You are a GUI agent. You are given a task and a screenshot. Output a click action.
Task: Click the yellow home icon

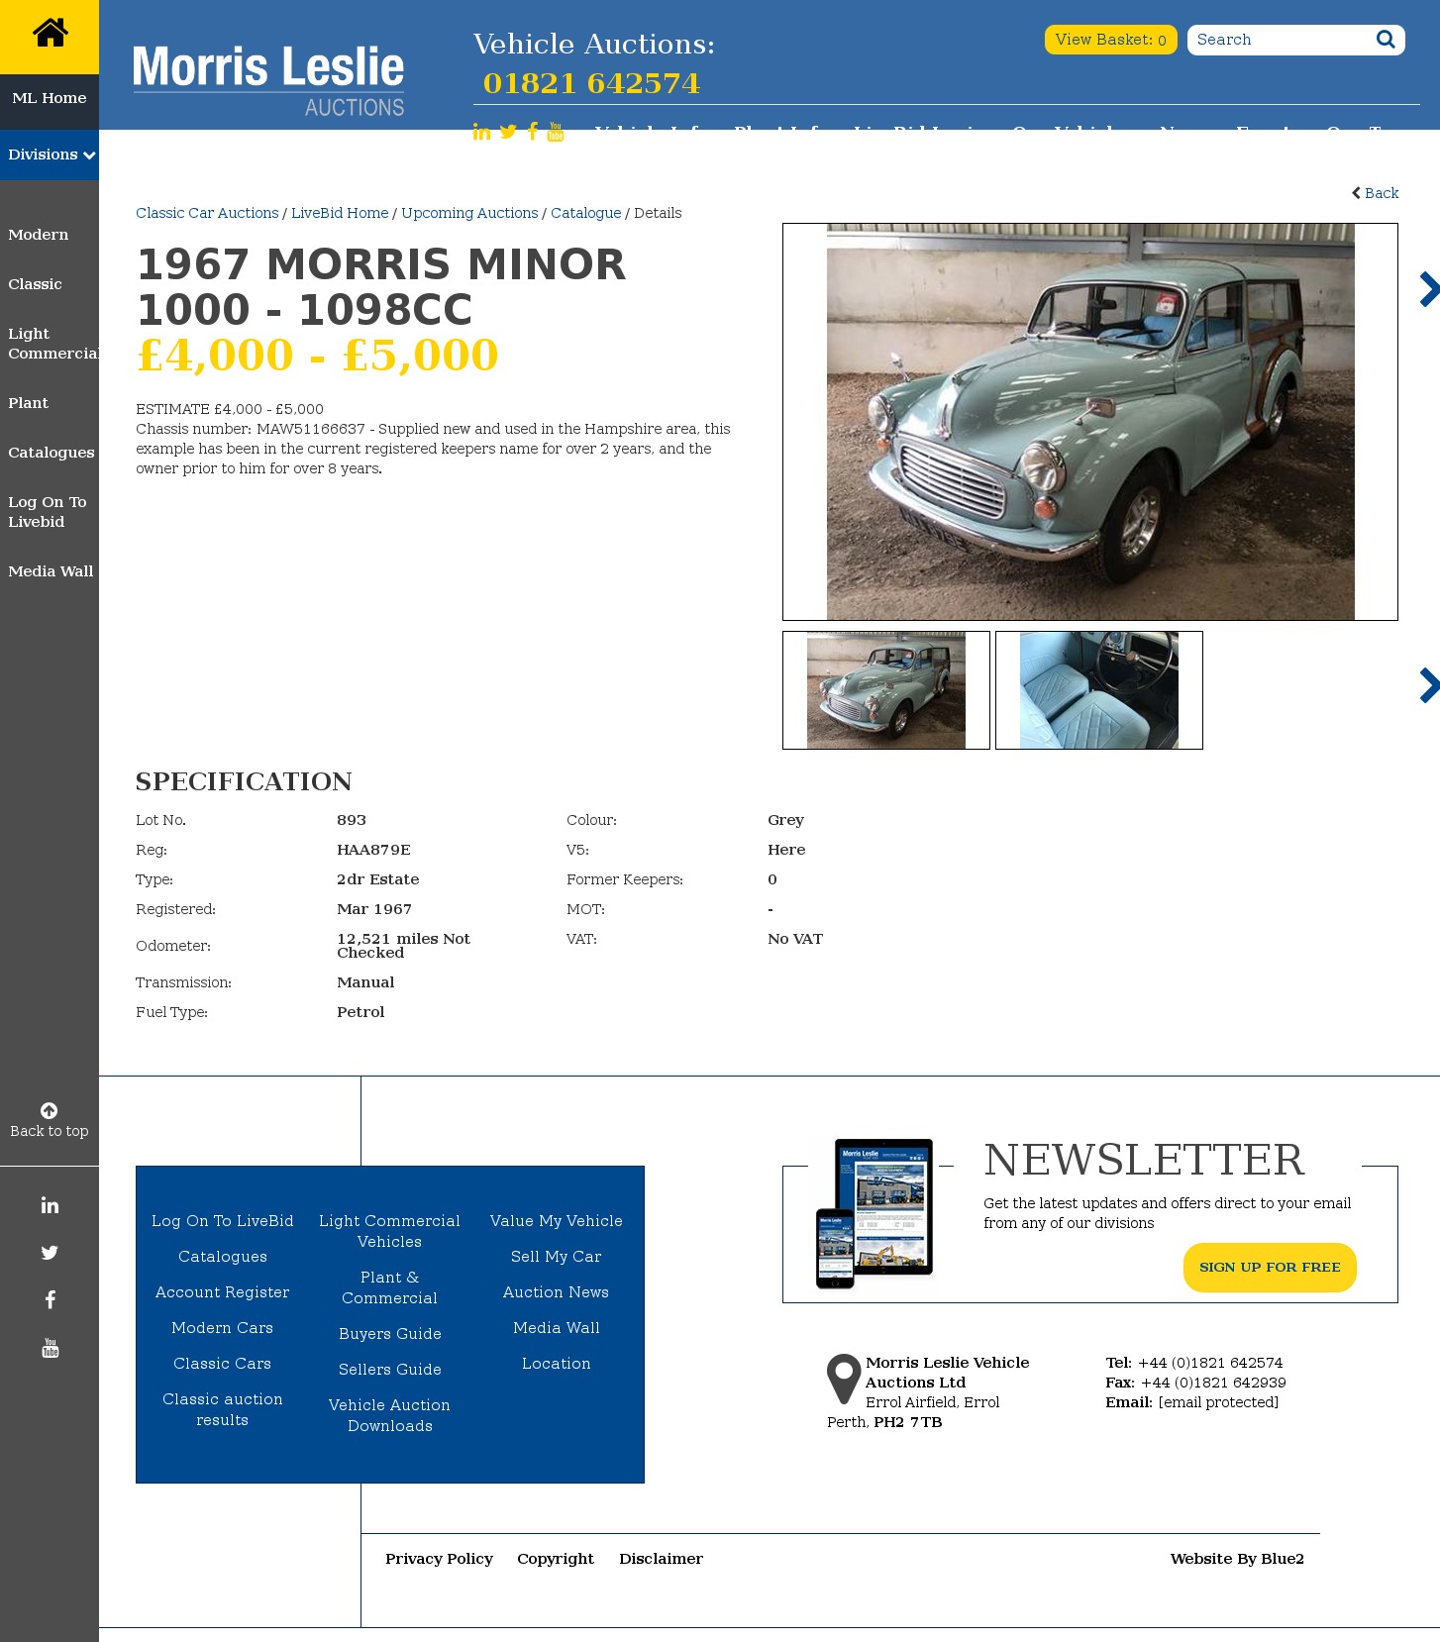point(50,34)
